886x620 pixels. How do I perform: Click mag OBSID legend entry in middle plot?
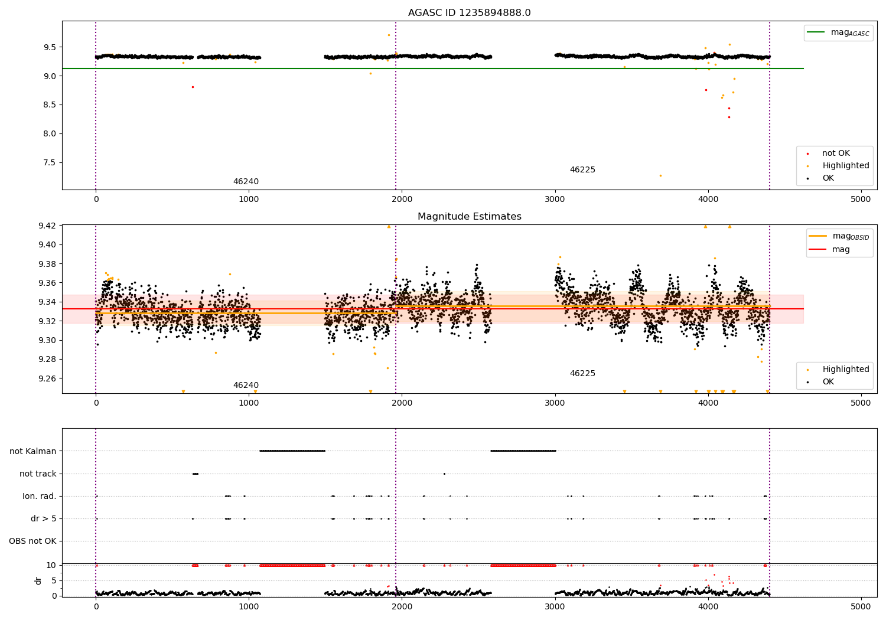click(x=839, y=236)
